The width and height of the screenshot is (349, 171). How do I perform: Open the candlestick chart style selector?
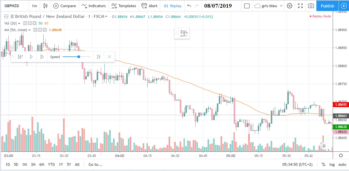46,6
